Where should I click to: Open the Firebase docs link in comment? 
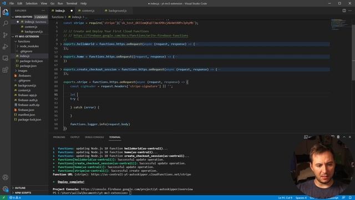(x=131, y=36)
